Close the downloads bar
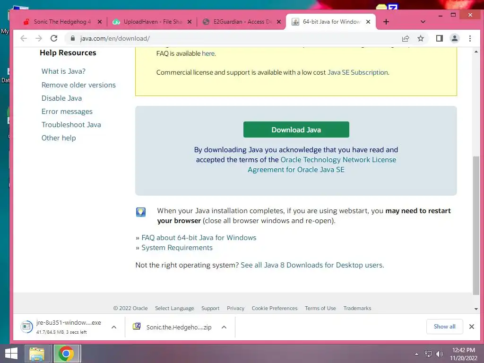The height and width of the screenshot is (363, 484). [472, 327]
